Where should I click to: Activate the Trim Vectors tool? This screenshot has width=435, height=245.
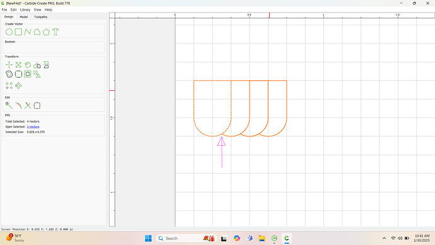point(28,105)
